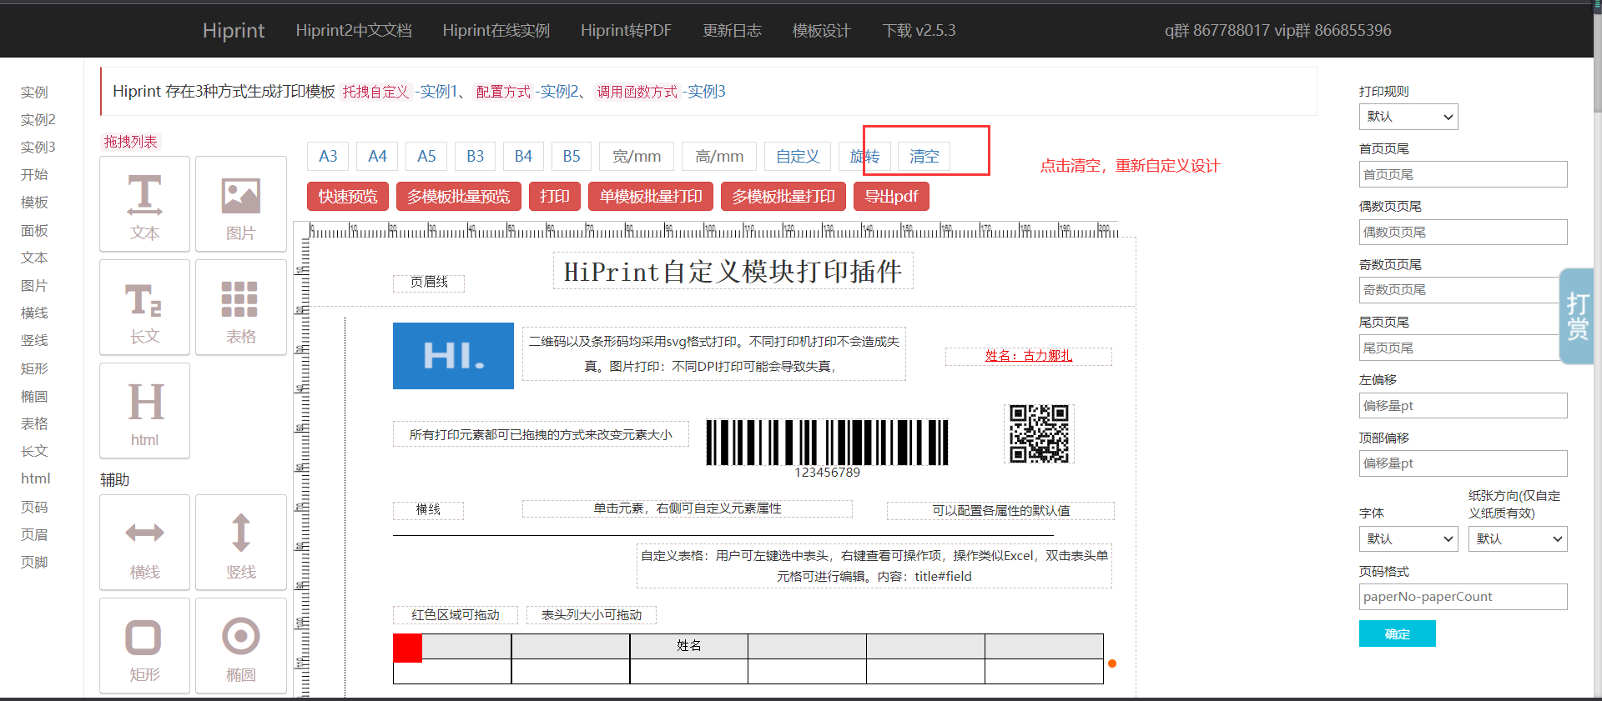Click the 顶部偏移 offset input

[1463, 463]
